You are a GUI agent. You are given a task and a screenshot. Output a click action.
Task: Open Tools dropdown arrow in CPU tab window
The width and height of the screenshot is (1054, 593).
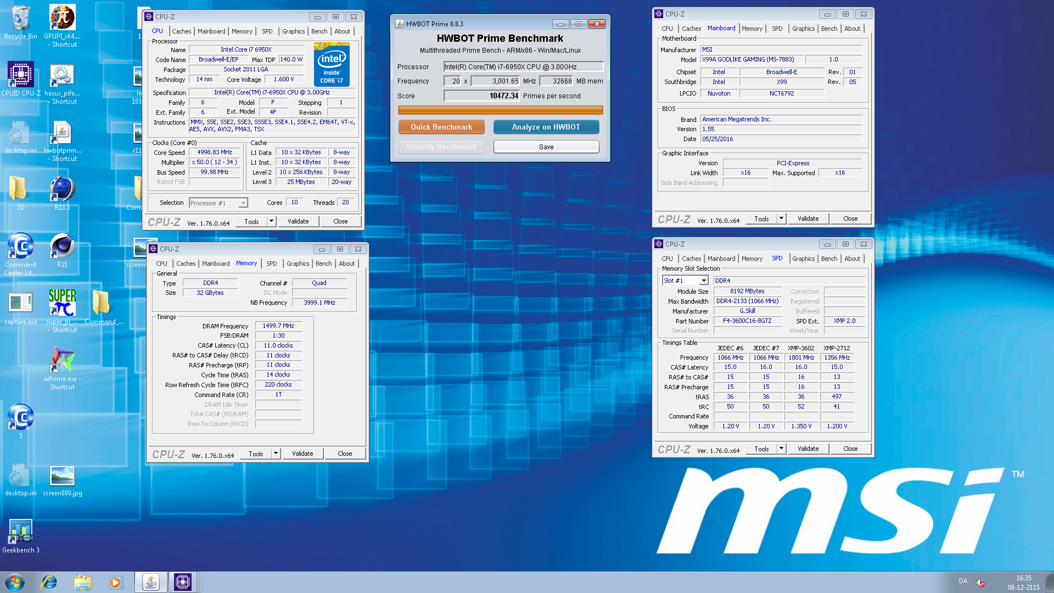click(x=271, y=221)
